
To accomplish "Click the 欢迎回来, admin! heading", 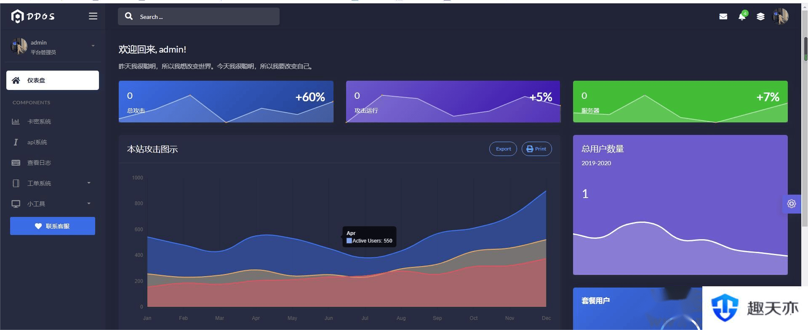I will tap(152, 49).
